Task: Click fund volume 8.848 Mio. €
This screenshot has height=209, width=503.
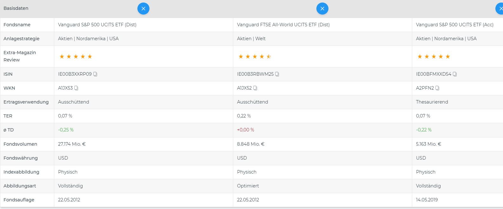Action: tap(251, 144)
